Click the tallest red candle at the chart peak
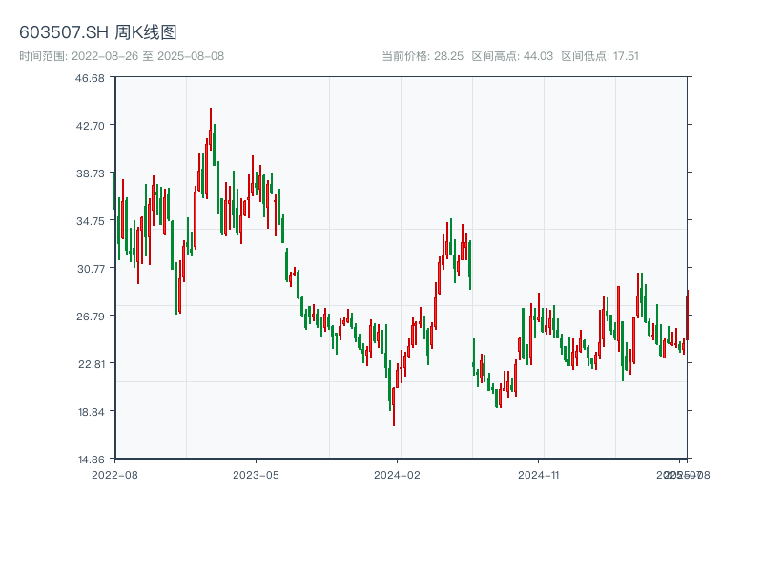This screenshot has height=572, width=763. pyautogui.click(x=211, y=133)
